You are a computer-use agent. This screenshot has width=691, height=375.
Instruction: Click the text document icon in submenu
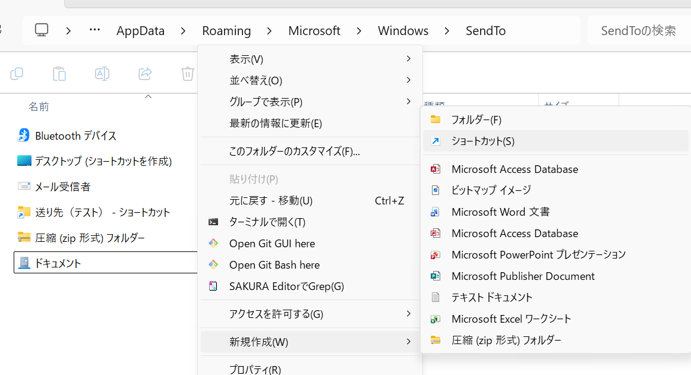436,297
